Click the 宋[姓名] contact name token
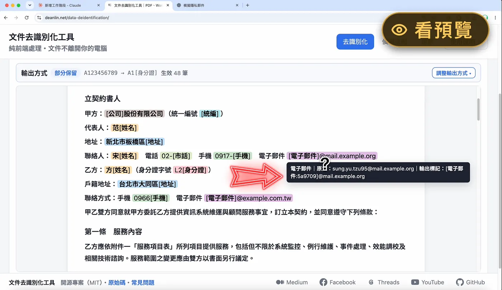The width and height of the screenshot is (502, 290). coord(125,156)
